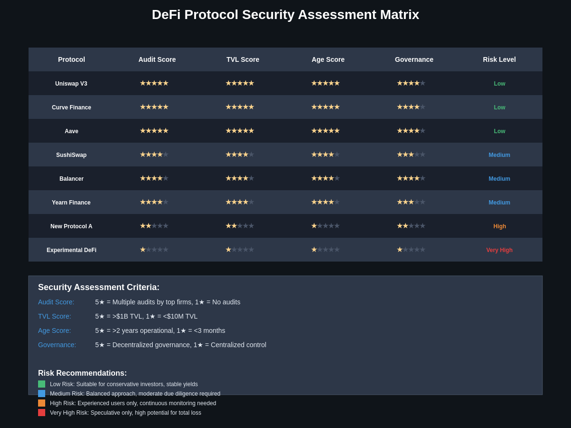Select the Experimental DeFi protocol name
The height and width of the screenshot is (428, 571).
71,250
